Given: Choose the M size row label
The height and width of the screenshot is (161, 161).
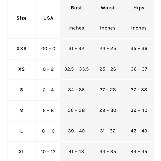Looking at the screenshot, I should click(21, 110).
